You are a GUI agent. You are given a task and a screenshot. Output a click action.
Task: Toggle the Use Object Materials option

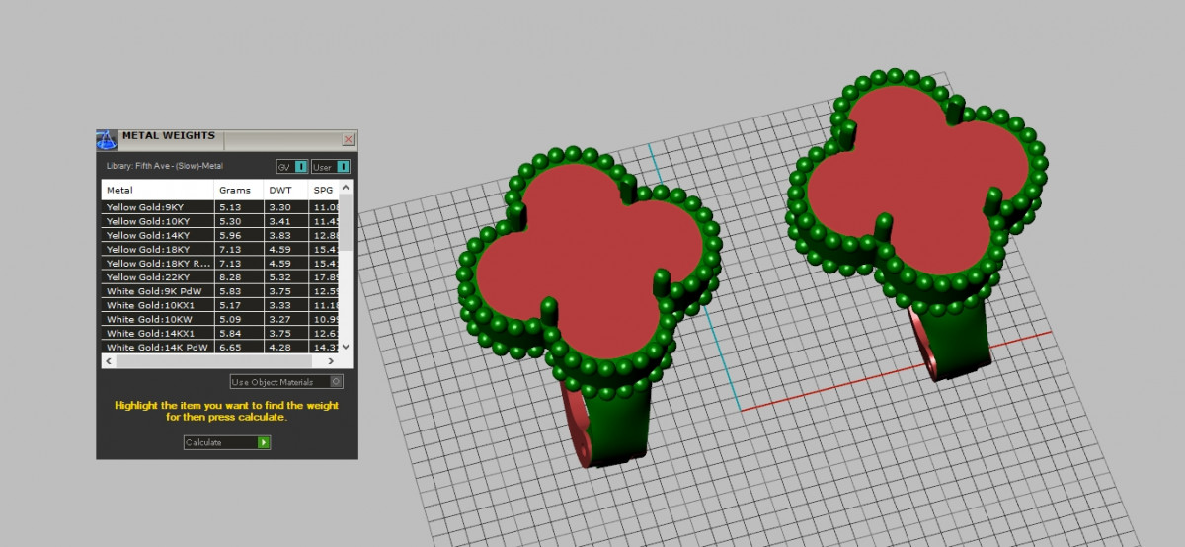337,382
